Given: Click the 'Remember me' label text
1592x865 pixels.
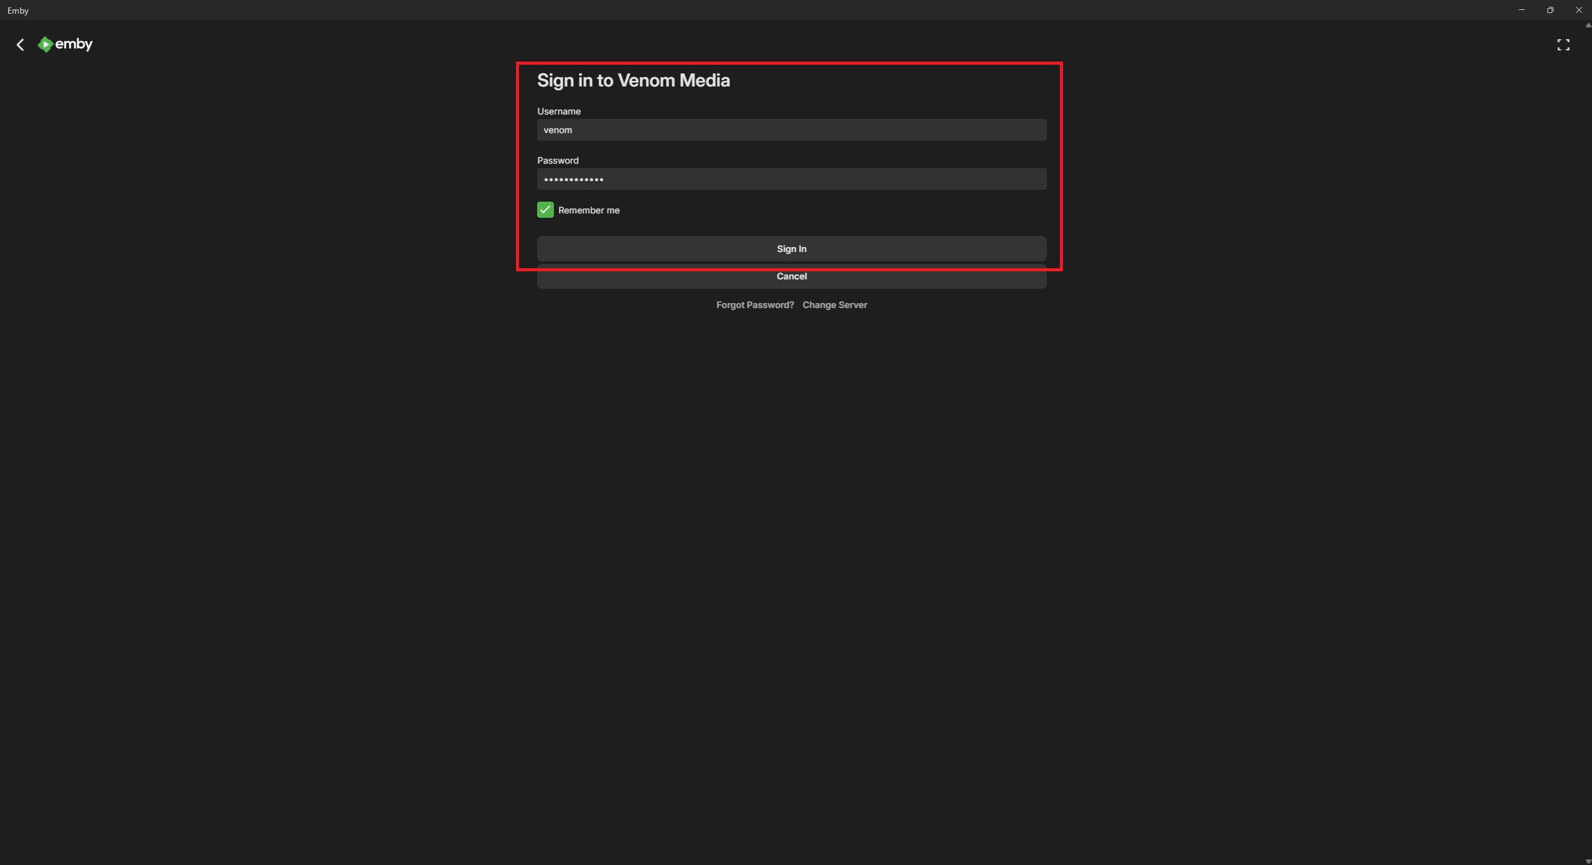Looking at the screenshot, I should 589,210.
